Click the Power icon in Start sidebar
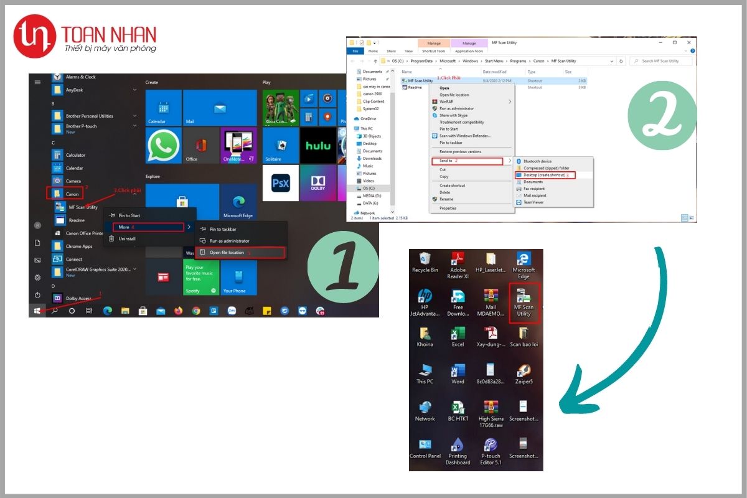 (x=37, y=294)
